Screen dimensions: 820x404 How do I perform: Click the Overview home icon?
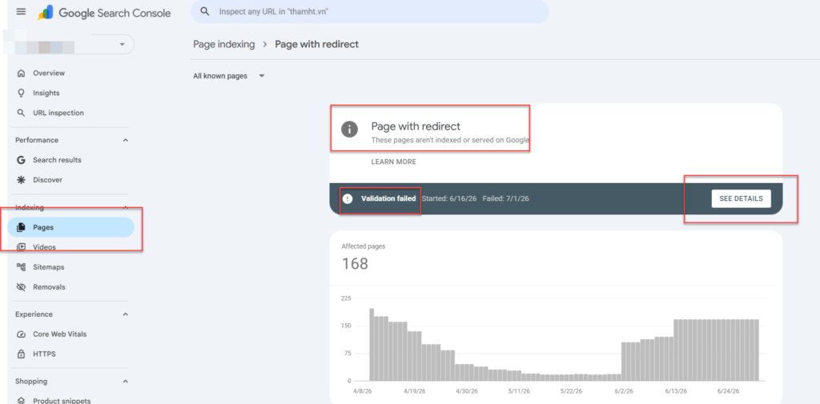pos(21,73)
